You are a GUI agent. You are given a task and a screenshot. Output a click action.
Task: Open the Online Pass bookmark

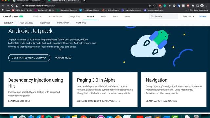point(111,10)
